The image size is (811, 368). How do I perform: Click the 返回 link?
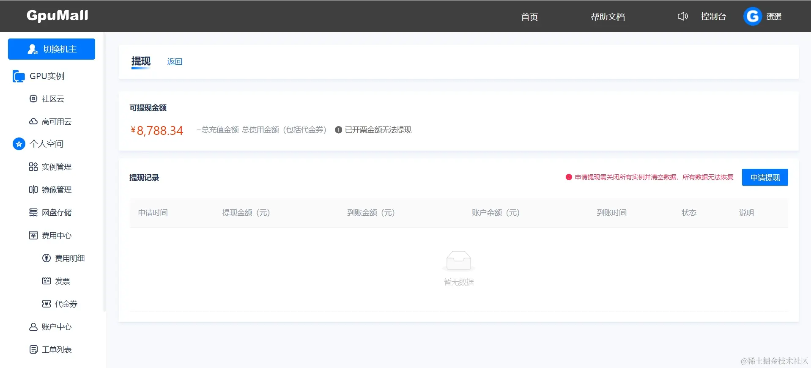(175, 62)
